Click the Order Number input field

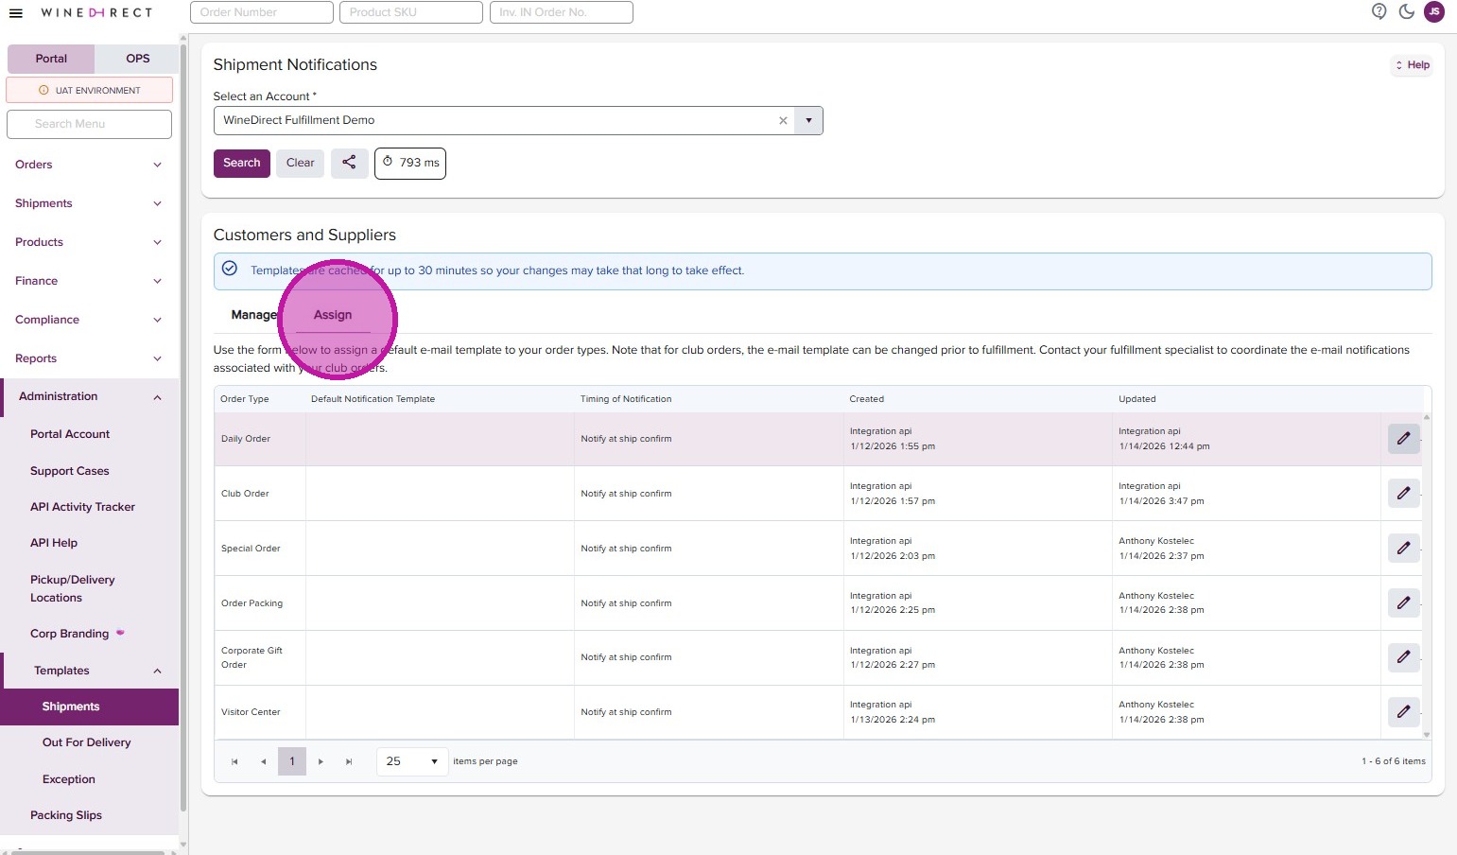tap(262, 12)
